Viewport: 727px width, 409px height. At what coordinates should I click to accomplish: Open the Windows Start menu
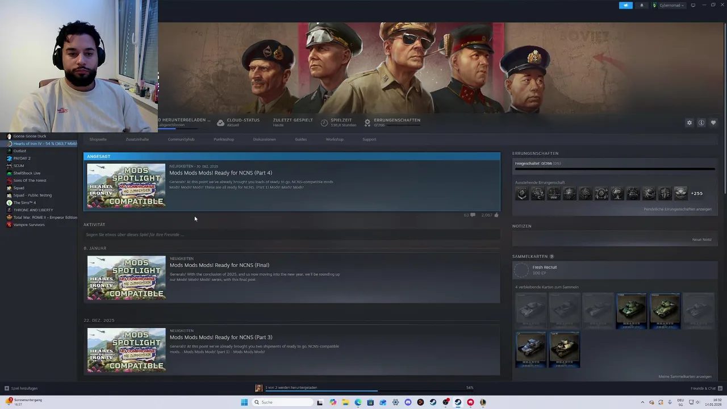click(244, 402)
